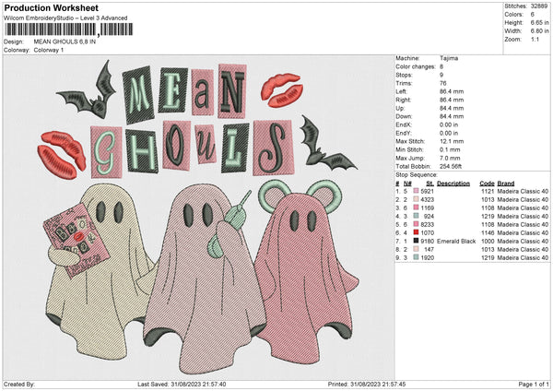Click the Min Stitch value 0.1 mm
This screenshot has width=553, height=391.
448,149
